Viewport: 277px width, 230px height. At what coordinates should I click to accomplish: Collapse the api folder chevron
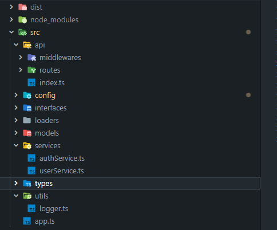point(16,45)
